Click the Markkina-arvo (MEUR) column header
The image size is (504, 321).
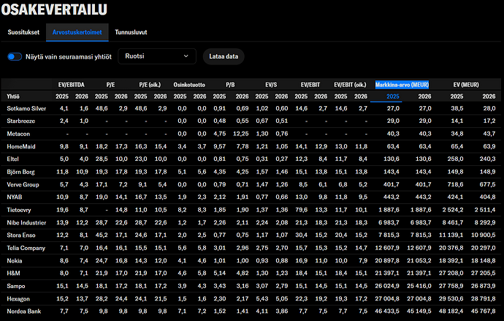(402, 85)
